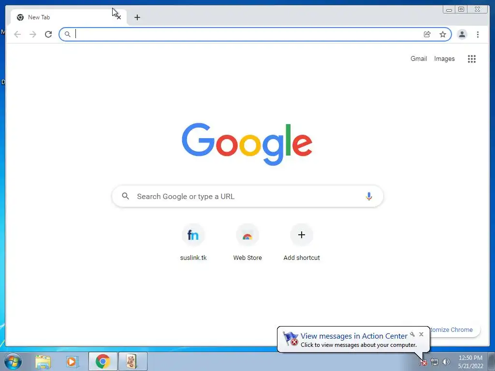
Task: Click View messages in Action Center
Action: 353,336
